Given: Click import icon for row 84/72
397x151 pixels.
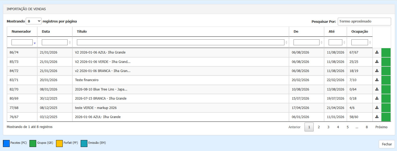Looking at the screenshot, I should (377, 71).
